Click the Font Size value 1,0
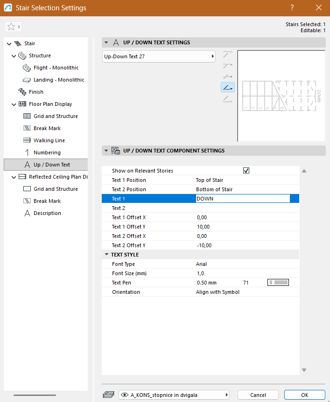 point(200,273)
